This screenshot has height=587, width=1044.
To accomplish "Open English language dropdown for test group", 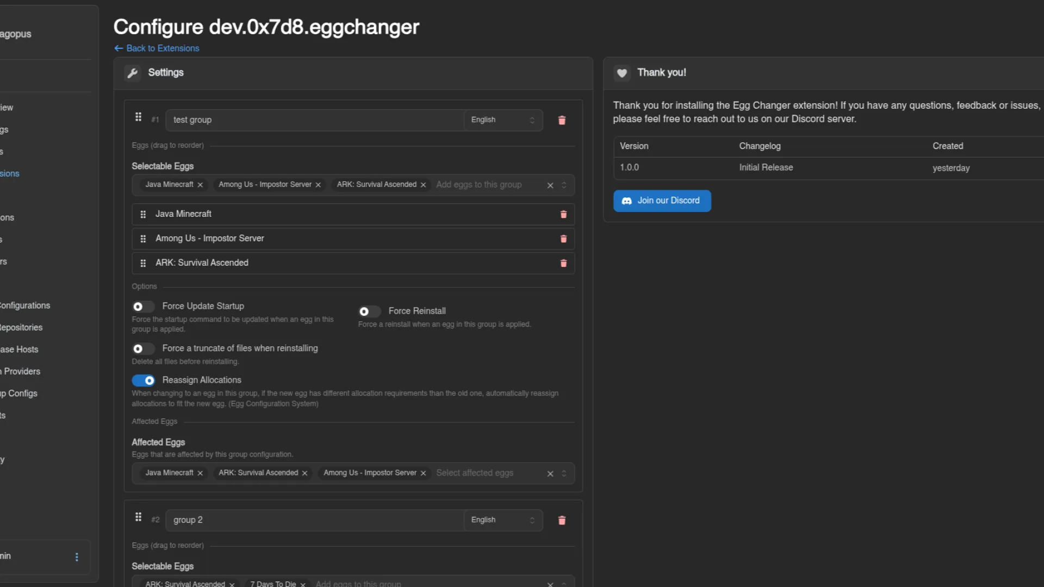I will pyautogui.click(x=502, y=120).
